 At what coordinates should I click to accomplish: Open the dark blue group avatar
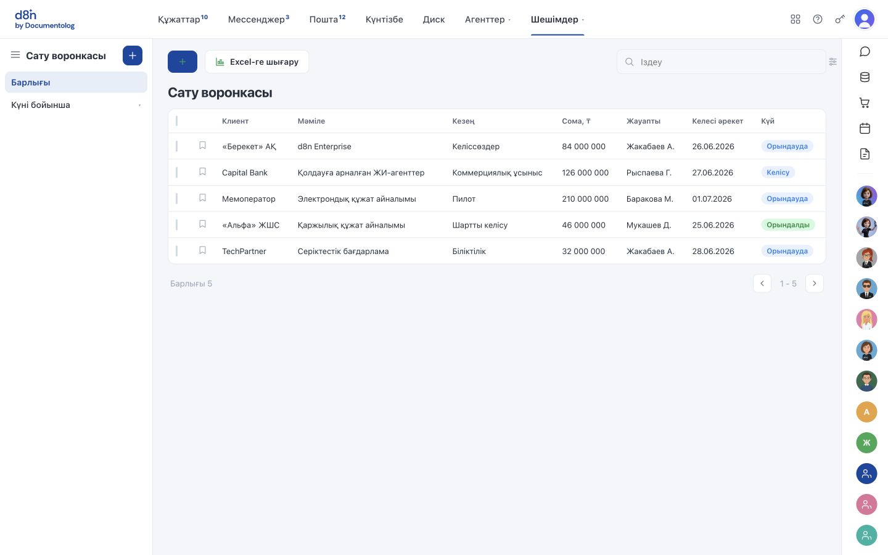[866, 474]
